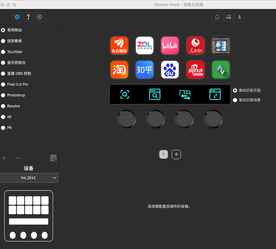This screenshot has height=249, width=276.
Task: Select the Sina Sports key
Action: (x=195, y=70)
